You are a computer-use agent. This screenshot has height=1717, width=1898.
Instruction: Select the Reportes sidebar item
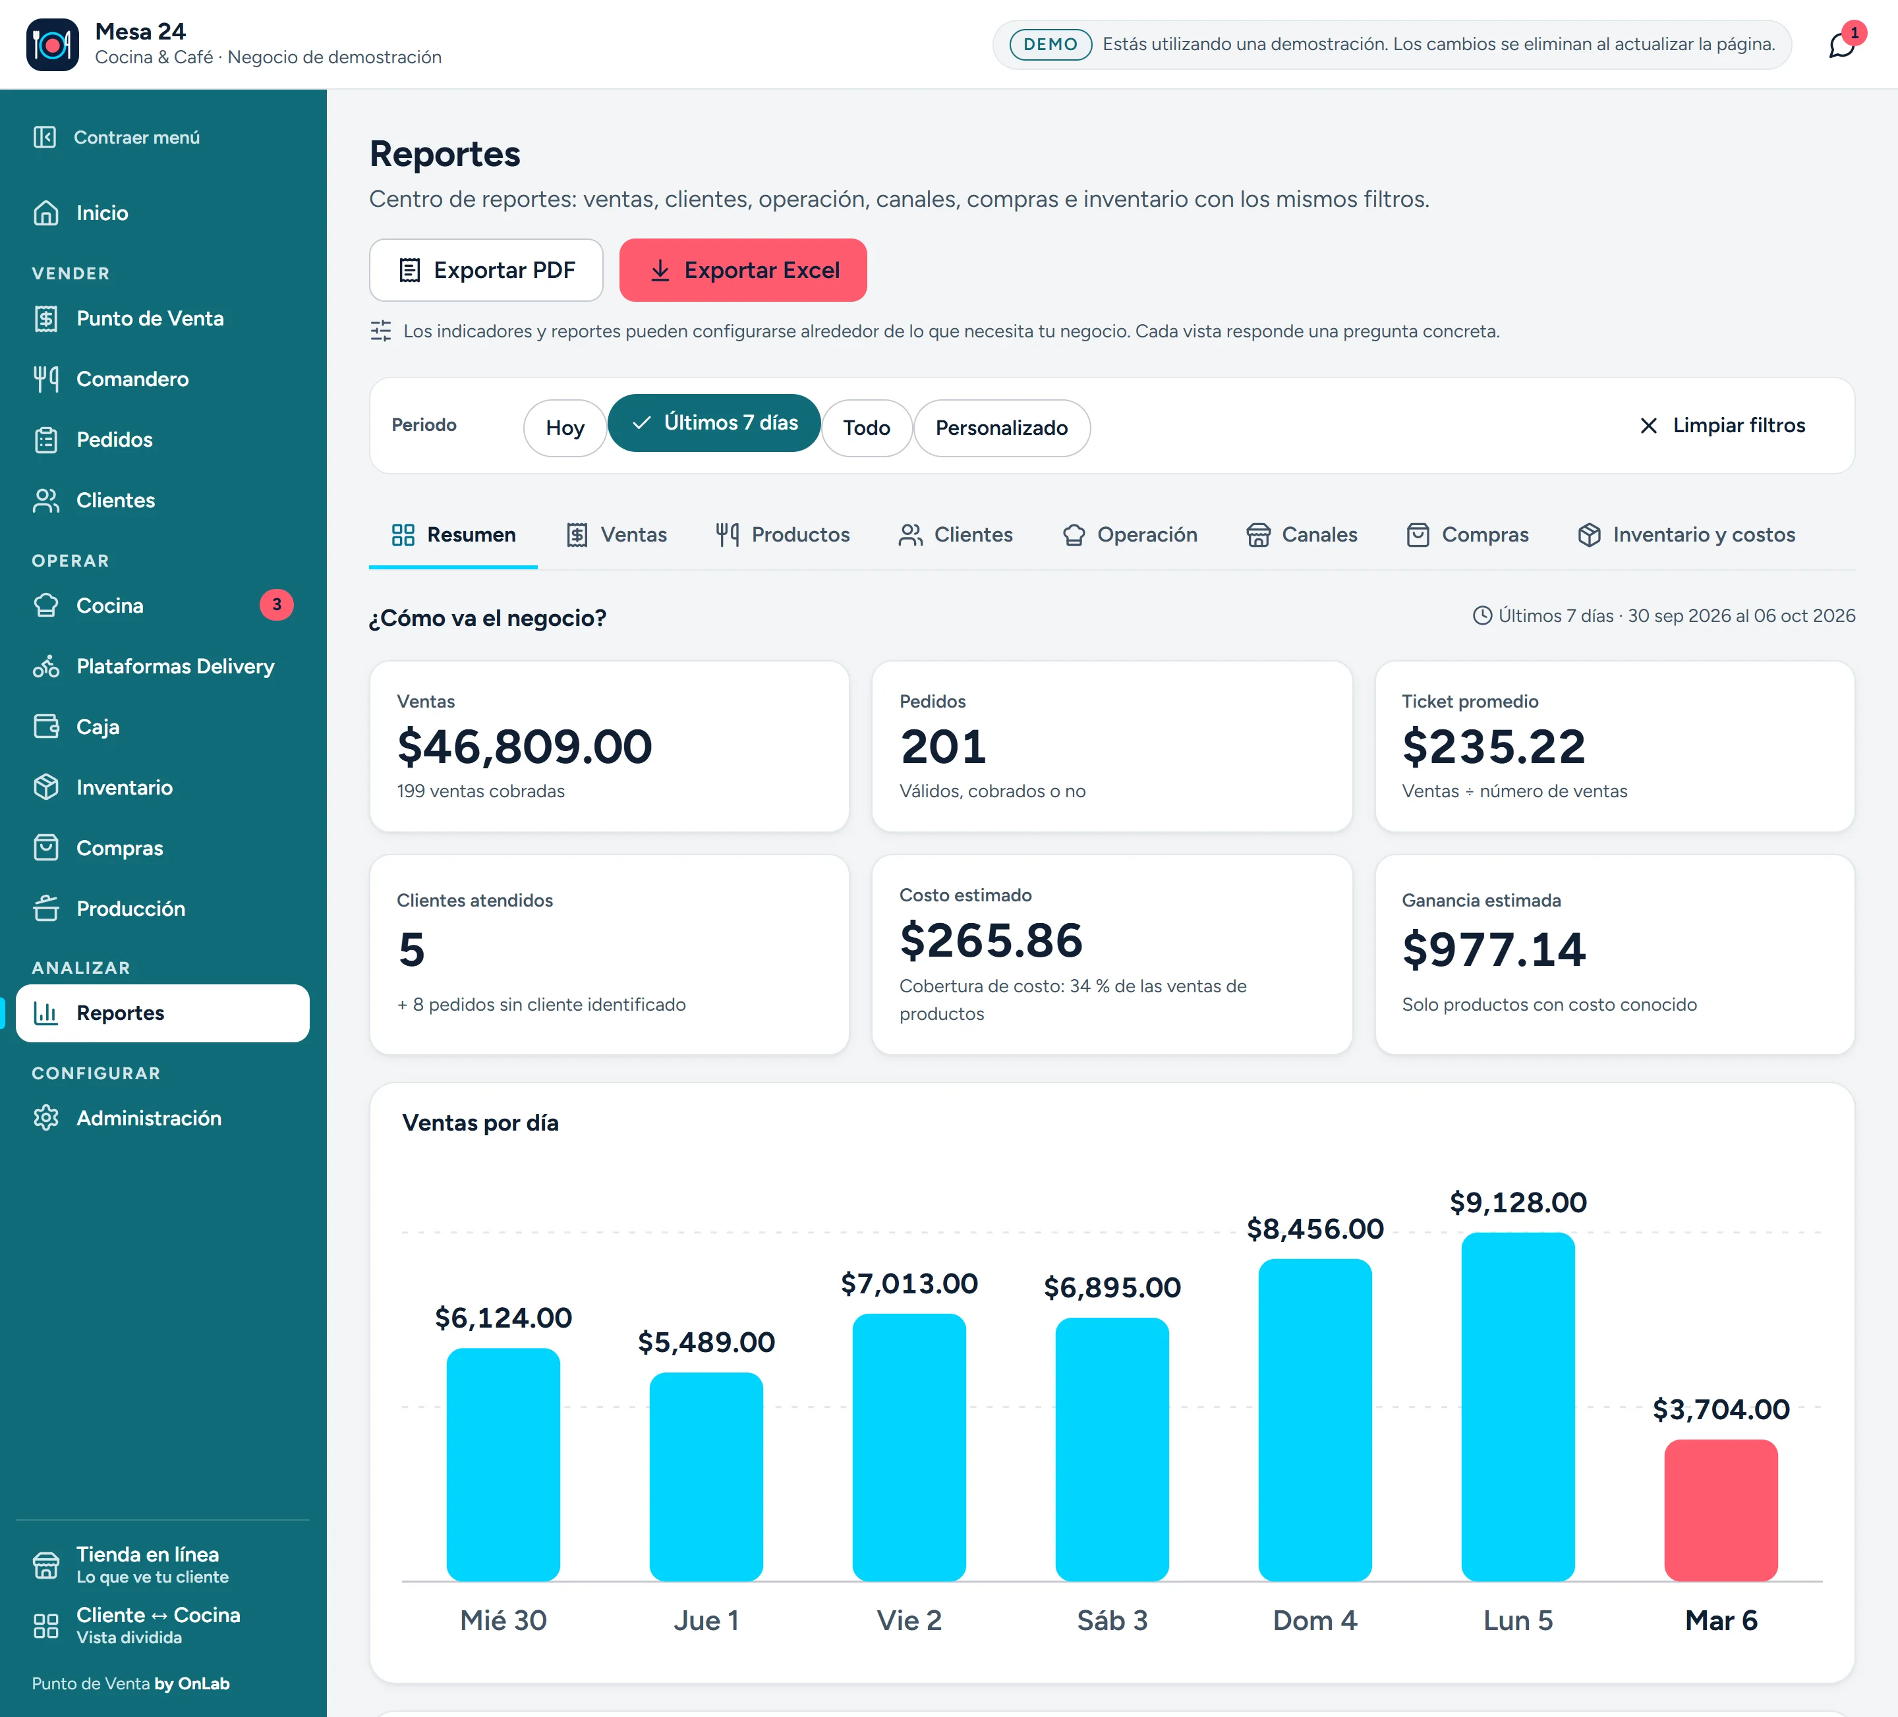pyautogui.click(x=162, y=1014)
